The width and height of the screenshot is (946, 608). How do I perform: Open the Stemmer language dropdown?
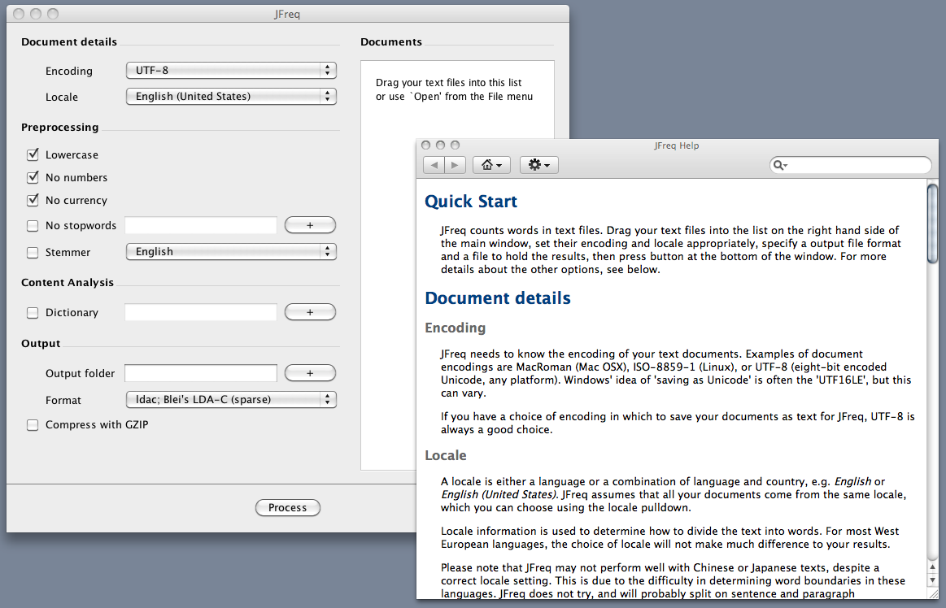[x=231, y=251]
